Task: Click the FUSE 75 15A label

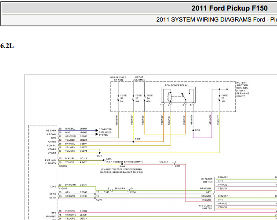Action: pos(225,98)
